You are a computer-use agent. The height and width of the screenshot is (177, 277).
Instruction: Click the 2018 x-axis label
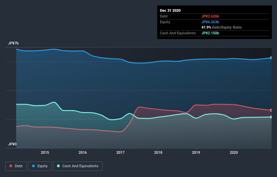[x=158, y=152]
